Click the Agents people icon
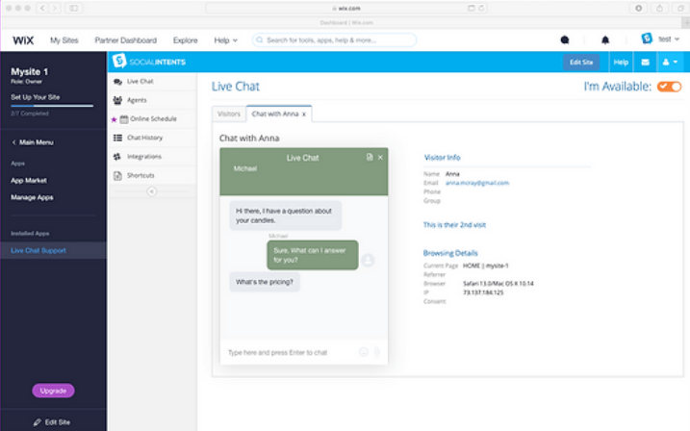This screenshot has height=431, width=690. [x=117, y=100]
